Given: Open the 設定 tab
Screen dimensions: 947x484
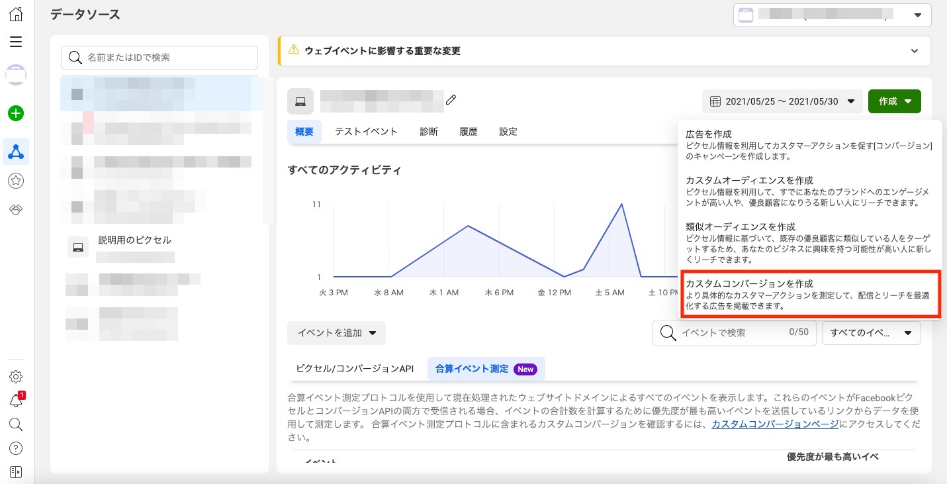Looking at the screenshot, I should pyautogui.click(x=508, y=132).
